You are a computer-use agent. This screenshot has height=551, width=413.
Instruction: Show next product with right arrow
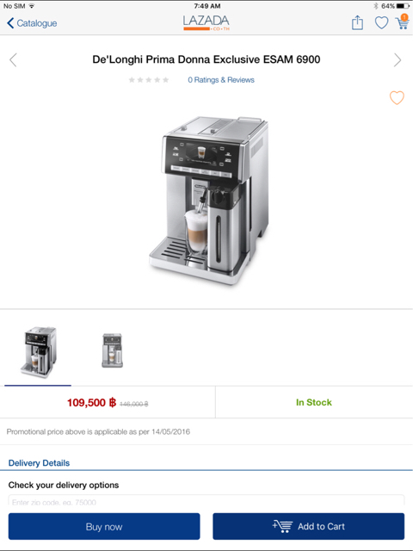(398, 59)
